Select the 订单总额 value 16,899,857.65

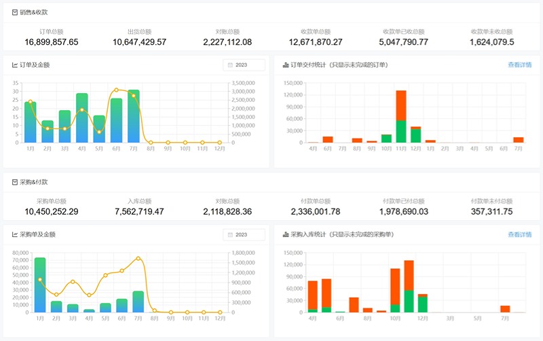52,42
